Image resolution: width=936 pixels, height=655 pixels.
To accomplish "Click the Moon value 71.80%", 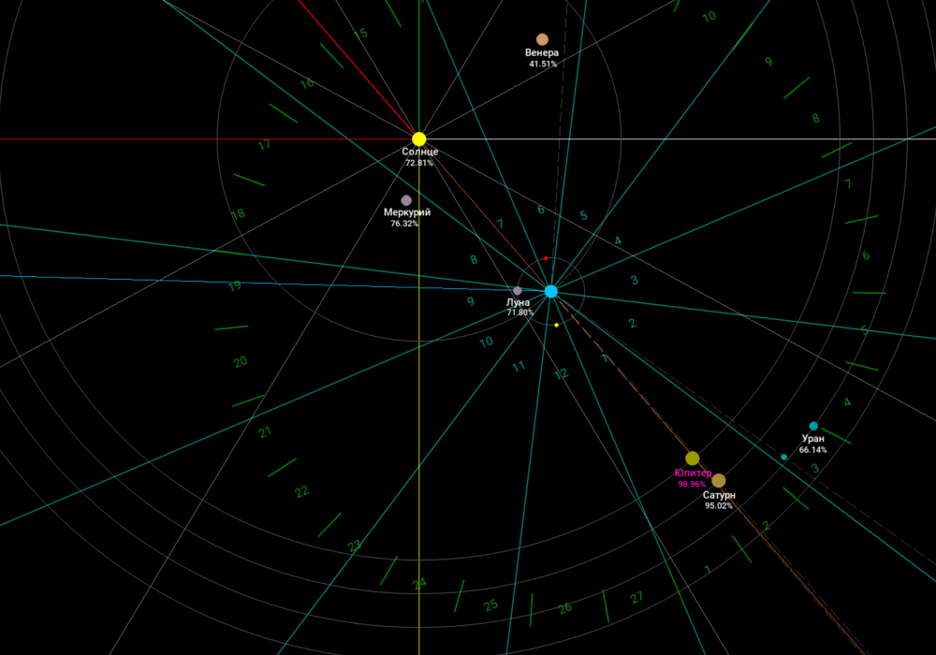I will (519, 313).
